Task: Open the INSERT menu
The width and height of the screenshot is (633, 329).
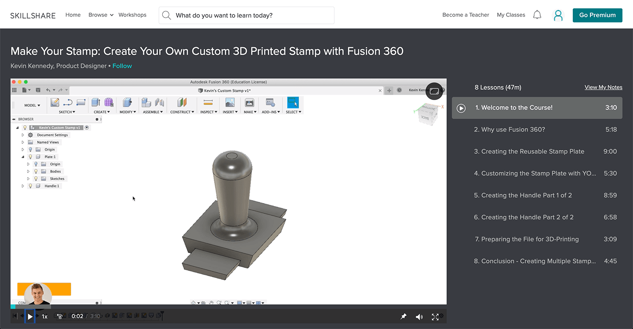Action: coord(230,112)
